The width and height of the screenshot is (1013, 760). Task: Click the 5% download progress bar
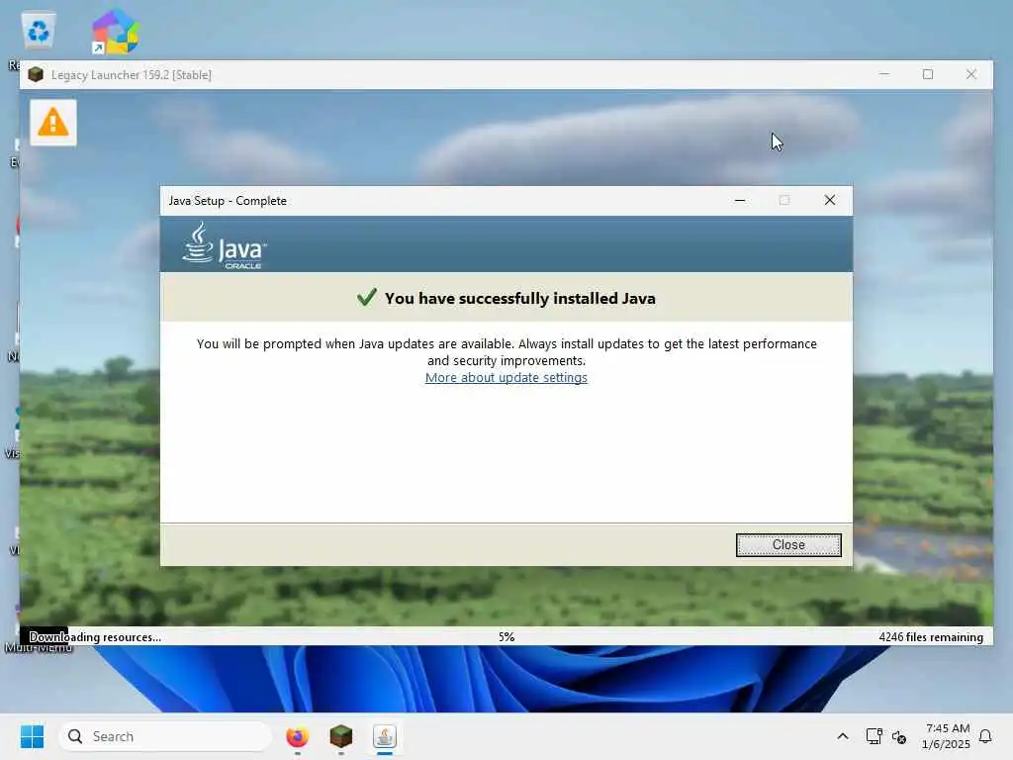506,636
